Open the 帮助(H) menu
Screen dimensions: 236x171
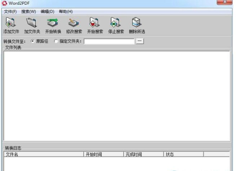click(x=66, y=11)
